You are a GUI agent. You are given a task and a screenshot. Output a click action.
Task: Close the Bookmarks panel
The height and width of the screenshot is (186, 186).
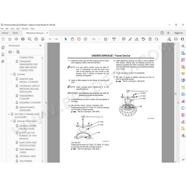40,45
